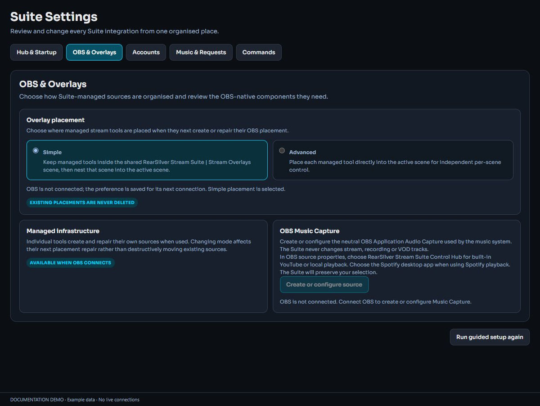Viewport: 540px width, 406px height.
Task: Click the 'Review and change every Suite integration' subtitle
Action: pyautogui.click(x=114, y=32)
